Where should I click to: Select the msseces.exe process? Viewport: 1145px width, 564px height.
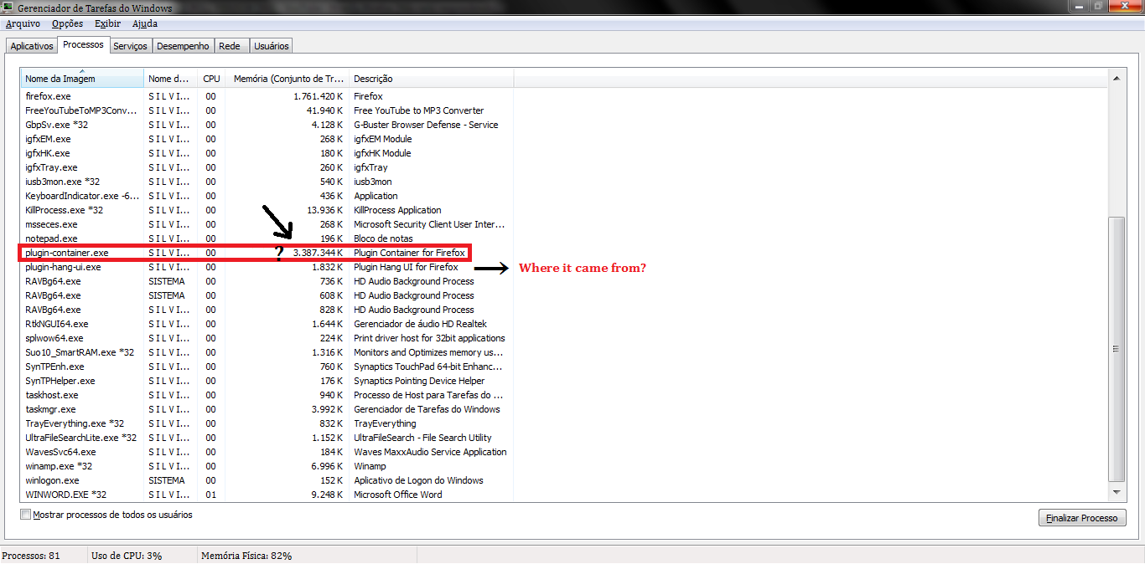coord(267,224)
